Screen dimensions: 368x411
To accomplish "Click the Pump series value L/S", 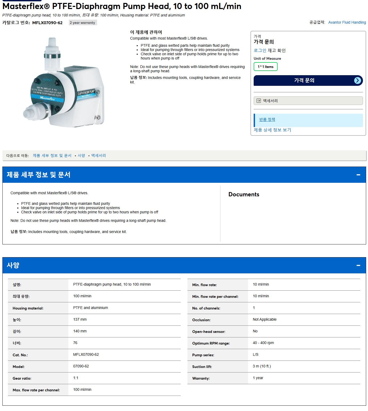I will click(256, 355).
